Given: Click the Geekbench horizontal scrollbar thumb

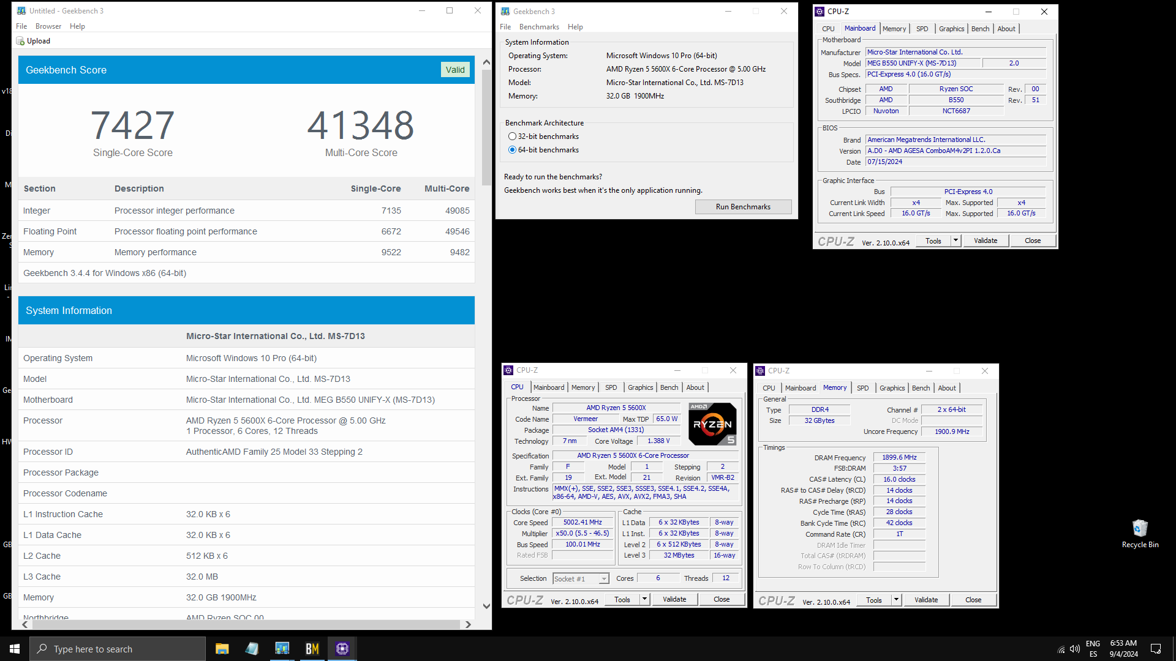Looking at the screenshot, I should pos(246,624).
